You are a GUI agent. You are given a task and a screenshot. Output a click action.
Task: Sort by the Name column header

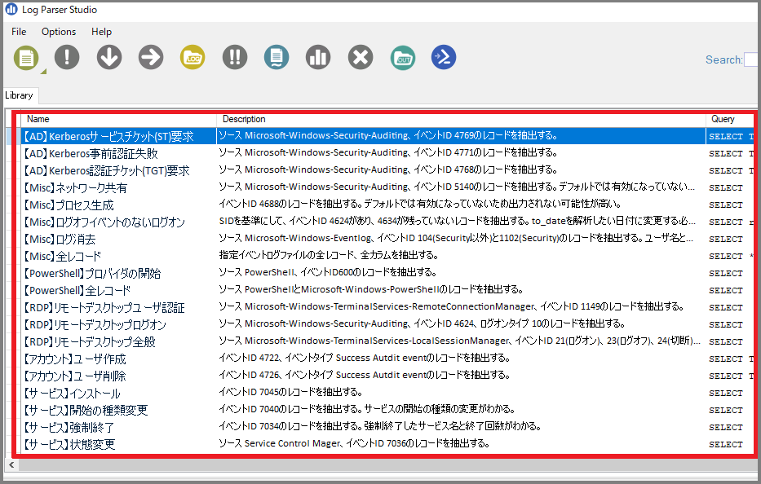tap(118, 119)
